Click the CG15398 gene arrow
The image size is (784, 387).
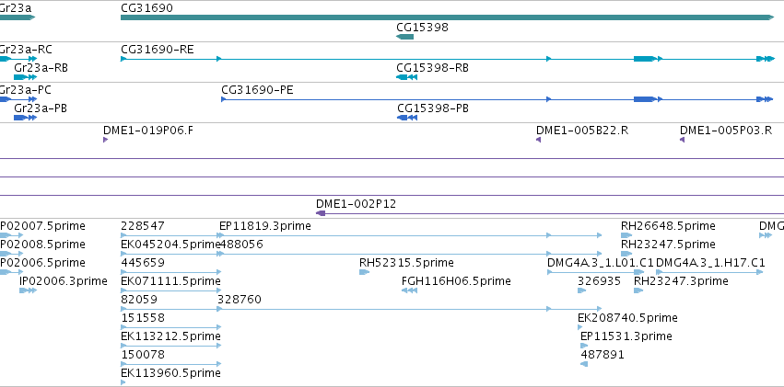(x=405, y=37)
